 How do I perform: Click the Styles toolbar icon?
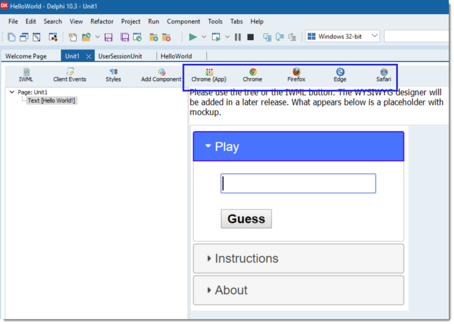coord(113,75)
